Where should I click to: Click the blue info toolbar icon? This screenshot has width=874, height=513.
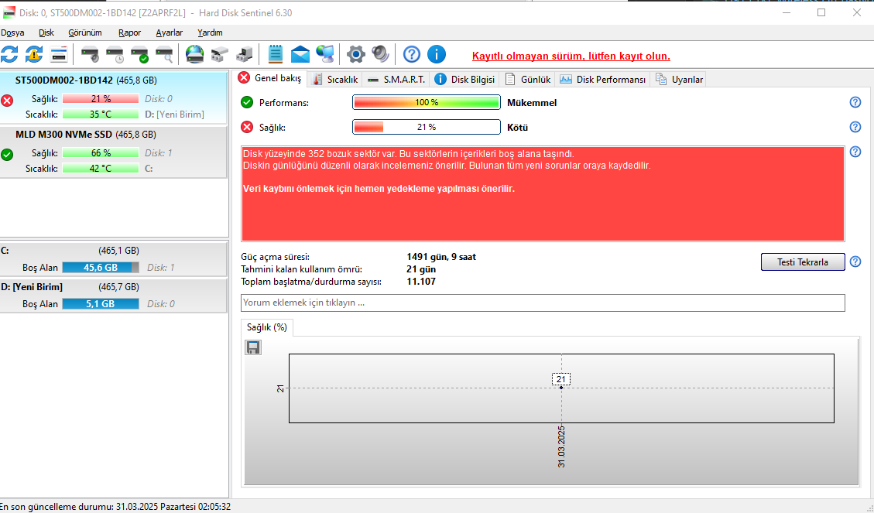(x=437, y=55)
